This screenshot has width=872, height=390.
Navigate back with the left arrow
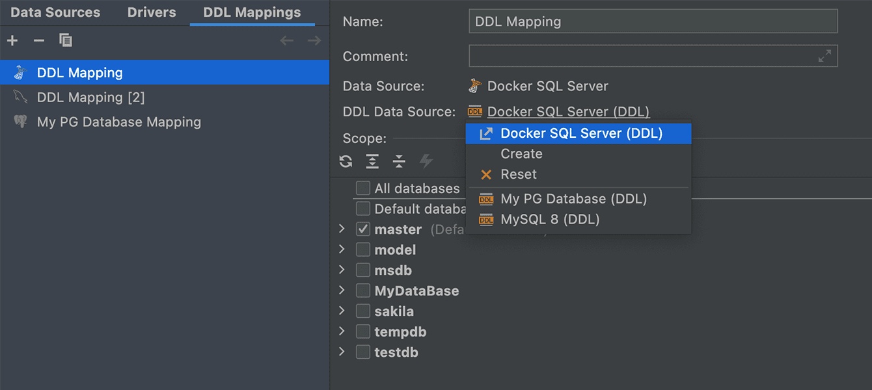(287, 40)
